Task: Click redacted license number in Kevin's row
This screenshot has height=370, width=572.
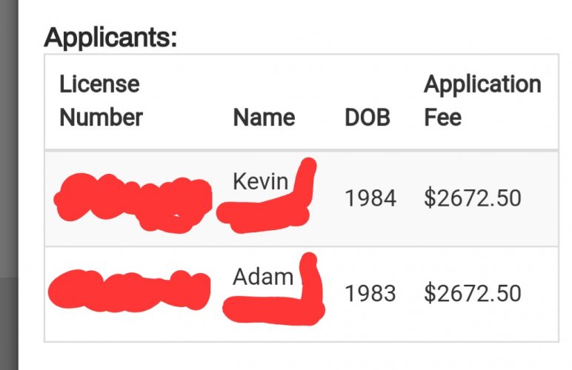Action: [x=133, y=202]
